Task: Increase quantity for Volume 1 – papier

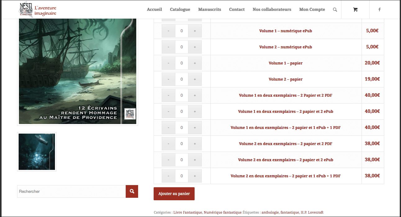Action: click(x=195, y=63)
